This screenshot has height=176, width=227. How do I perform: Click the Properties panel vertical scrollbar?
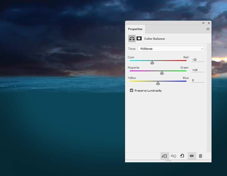[209, 98]
